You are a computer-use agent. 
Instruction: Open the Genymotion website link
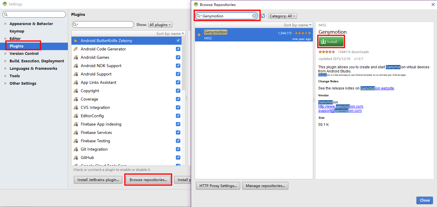coord(377,88)
